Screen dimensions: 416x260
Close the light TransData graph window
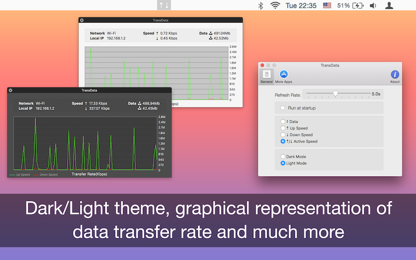[x=82, y=20]
